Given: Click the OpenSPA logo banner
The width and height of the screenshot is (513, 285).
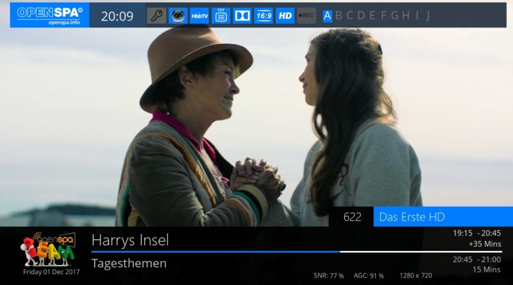Looking at the screenshot, I should [50, 15].
